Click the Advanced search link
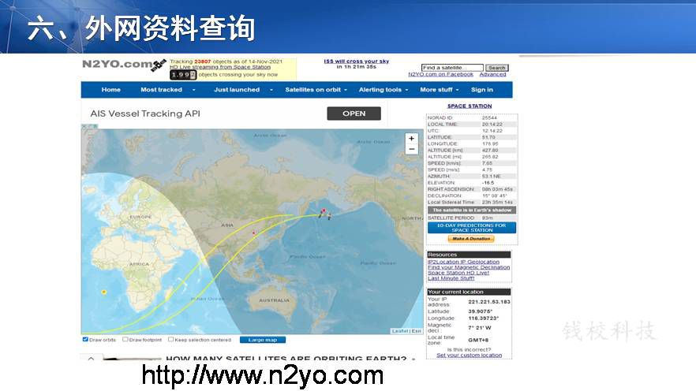Viewport: 696px width, 391px height. click(x=492, y=74)
